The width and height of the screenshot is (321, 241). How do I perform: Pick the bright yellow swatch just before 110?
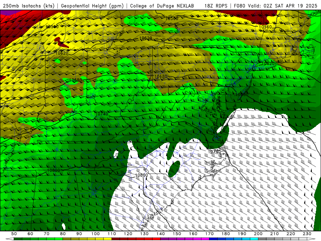coord(108,239)
